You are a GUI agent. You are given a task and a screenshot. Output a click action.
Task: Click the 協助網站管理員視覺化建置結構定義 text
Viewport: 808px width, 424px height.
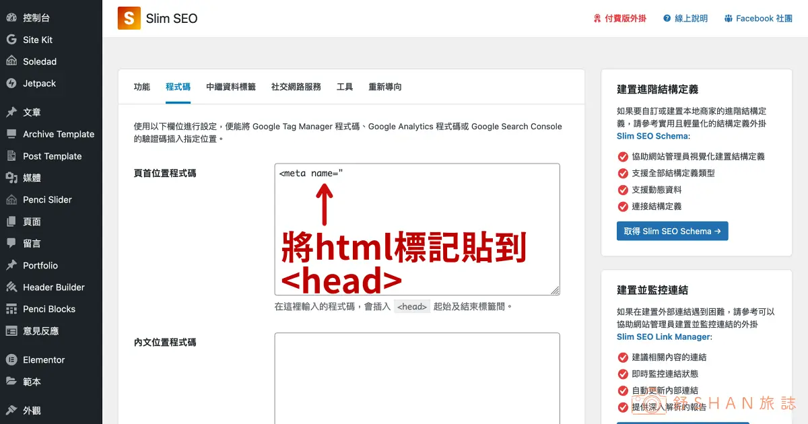(x=698, y=156)
